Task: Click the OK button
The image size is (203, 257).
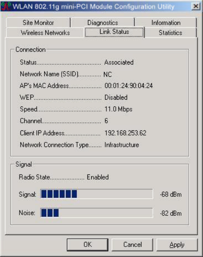Action: (x=87, y=245)
